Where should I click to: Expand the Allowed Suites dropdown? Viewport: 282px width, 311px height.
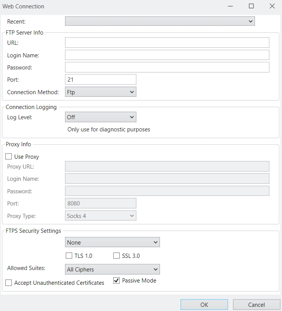point(112,269)
